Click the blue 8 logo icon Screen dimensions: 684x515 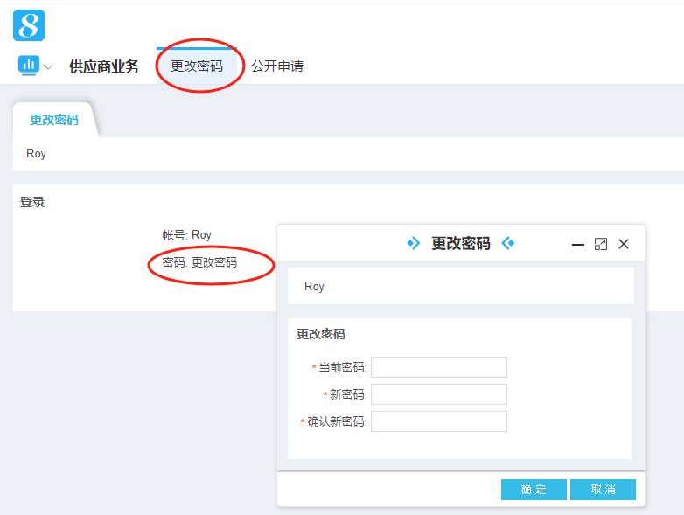(28, 25)
